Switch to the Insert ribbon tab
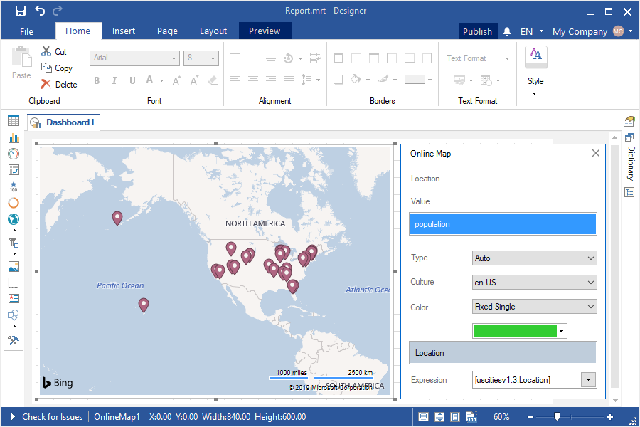The height and width of the screenshot is (427, 640). [124, 31]
